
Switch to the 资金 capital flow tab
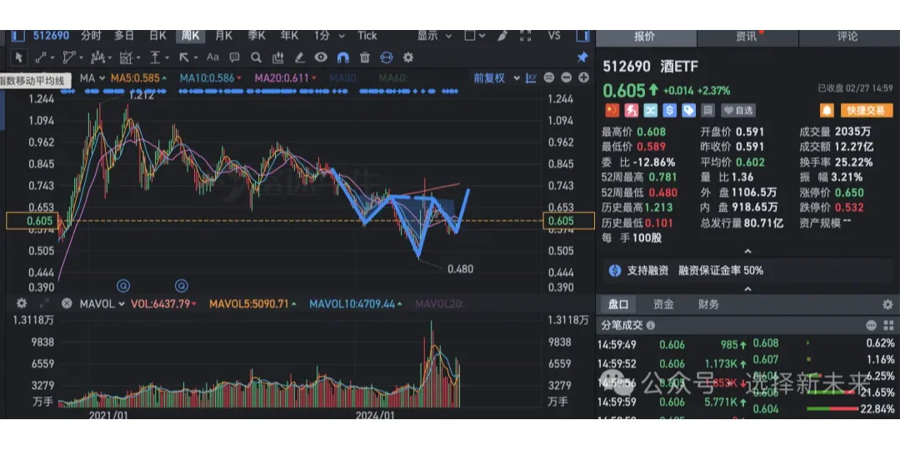(x=663, y=304)
